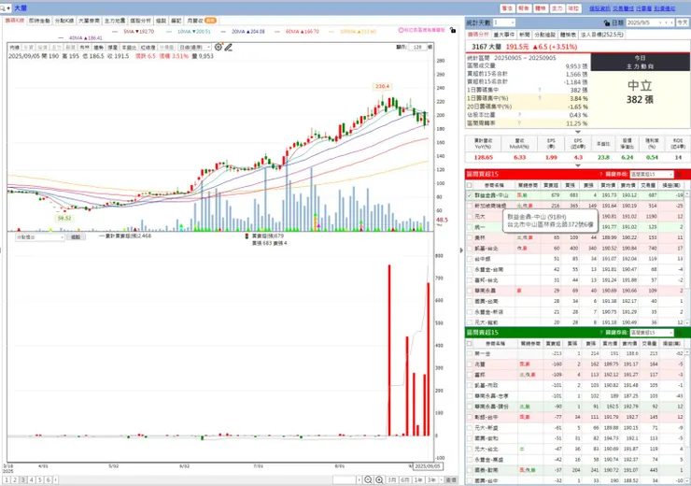Open the 個股分析 tab
Viewport: 691px width, 486px height.
[x=140, y=21]
